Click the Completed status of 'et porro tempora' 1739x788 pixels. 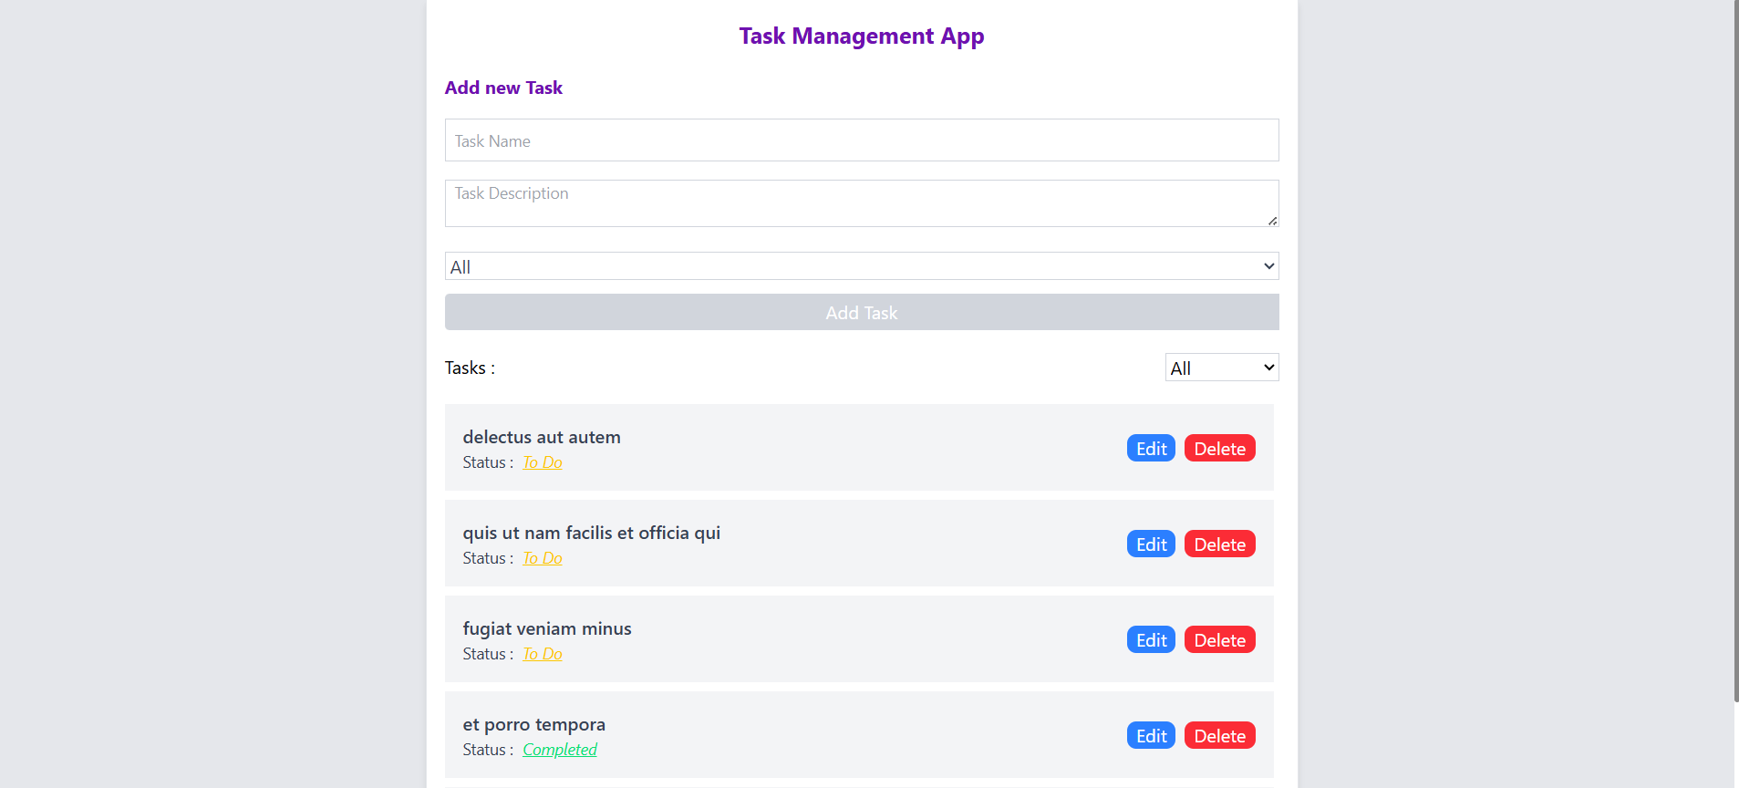[560, 750]
